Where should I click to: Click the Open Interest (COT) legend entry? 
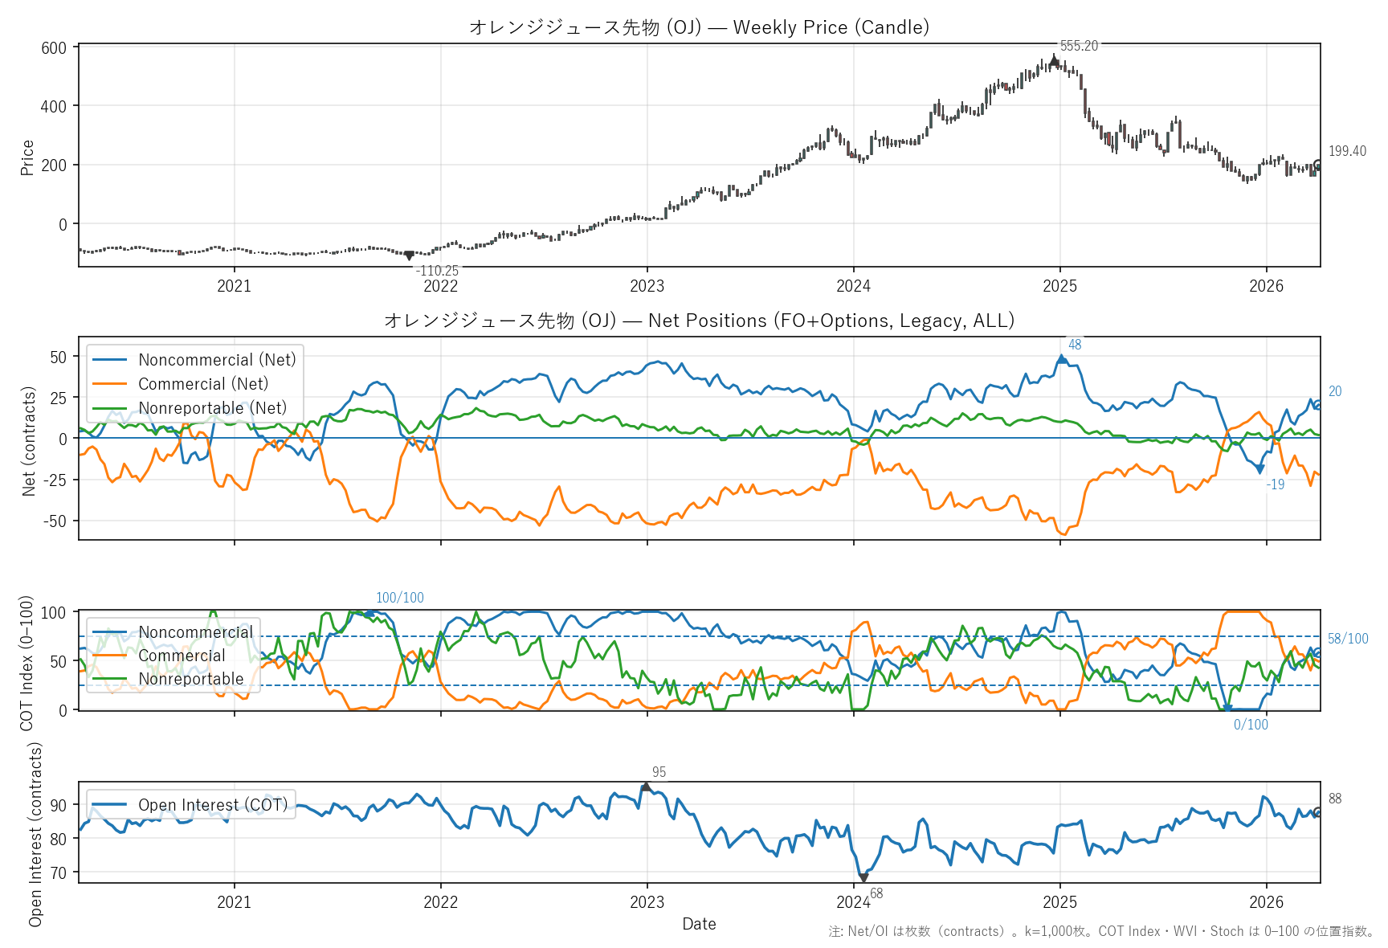click(212, 805)
